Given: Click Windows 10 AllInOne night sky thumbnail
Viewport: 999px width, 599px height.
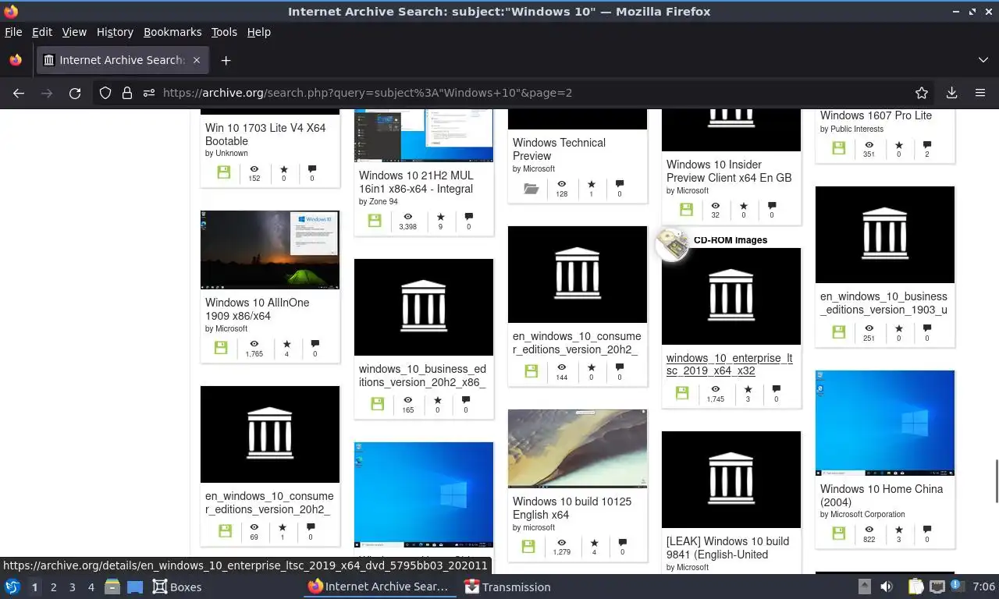Looking at the screenshot, I should [x=270, y=250].
